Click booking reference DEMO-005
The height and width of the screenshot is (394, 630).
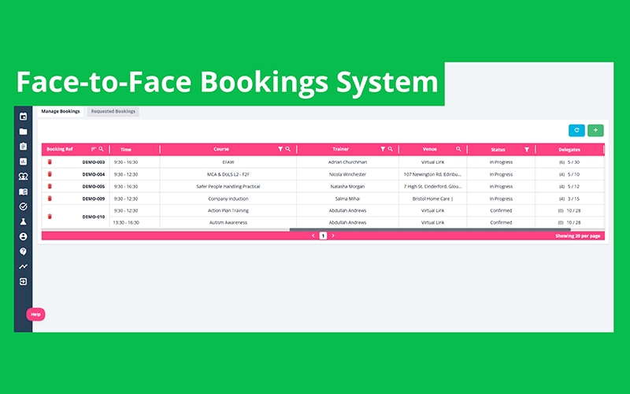tap(93, 186)
